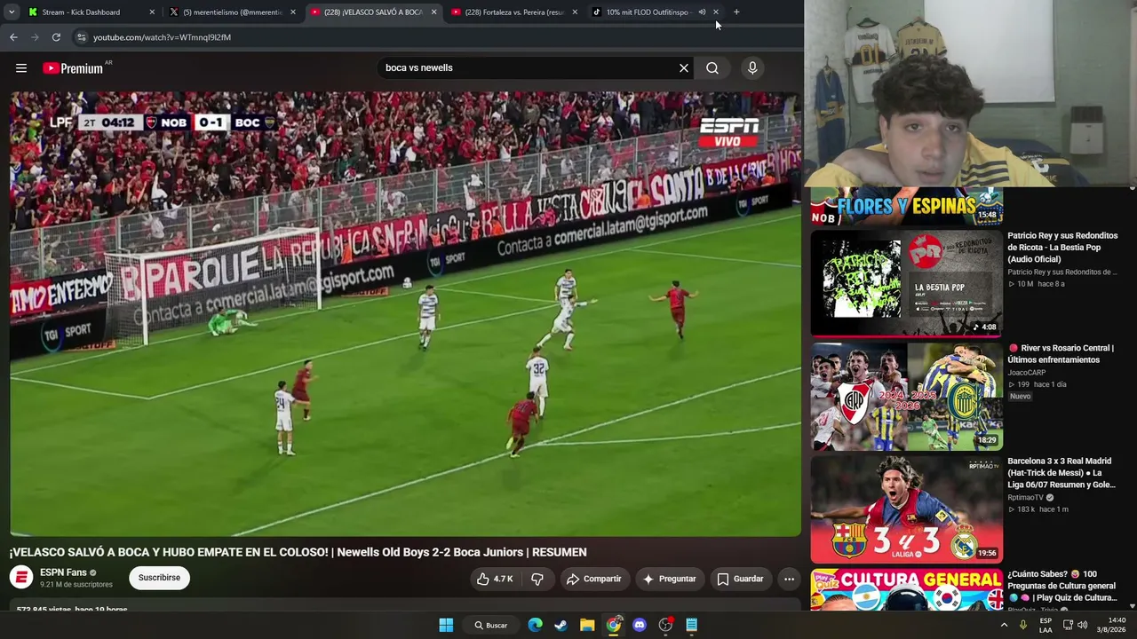Open the Windows Start menu

tap(446, 625)
